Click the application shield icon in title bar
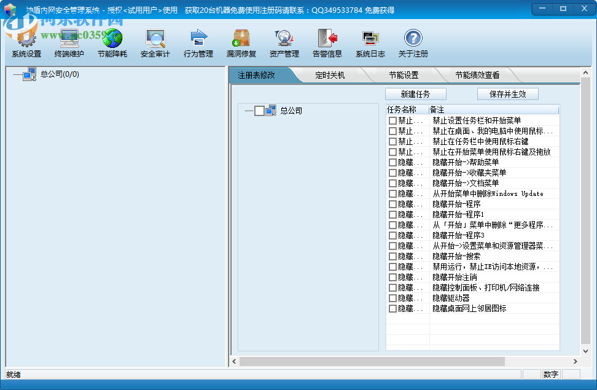Screen dimensions: 597x390 click(10, 10)
